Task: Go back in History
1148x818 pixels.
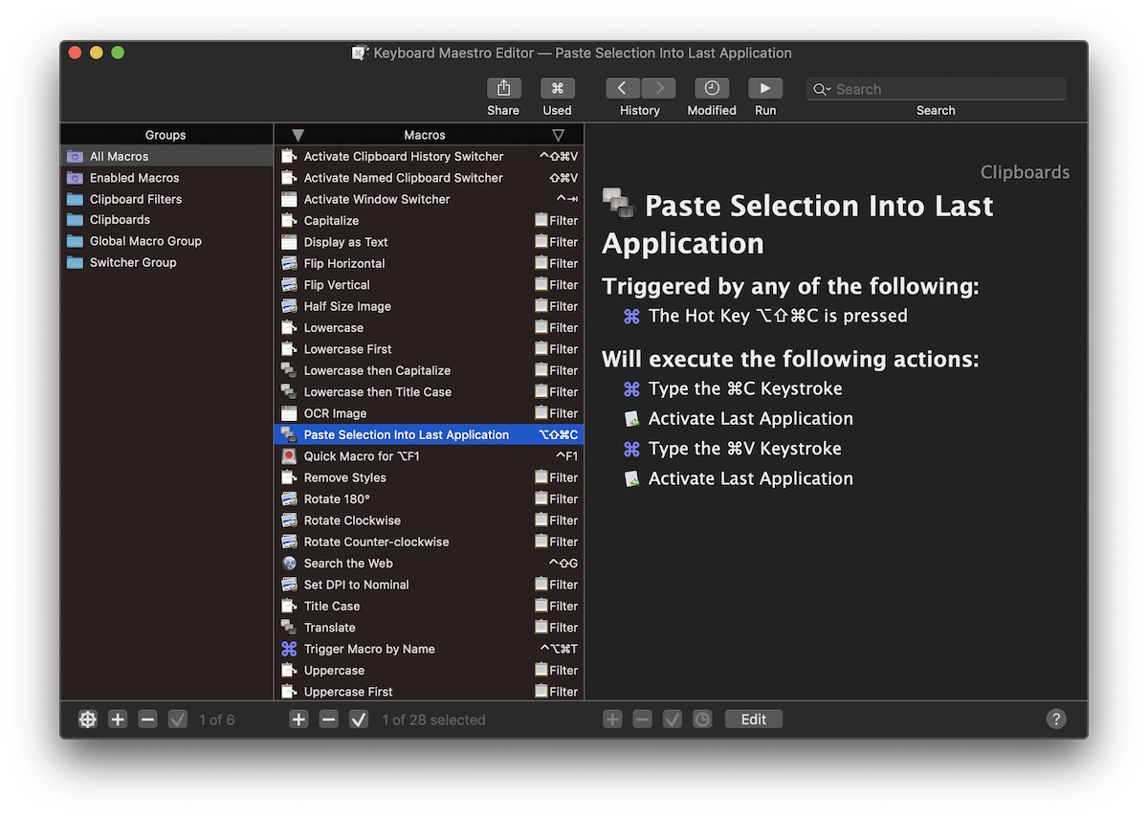Action: coord(623,88)
